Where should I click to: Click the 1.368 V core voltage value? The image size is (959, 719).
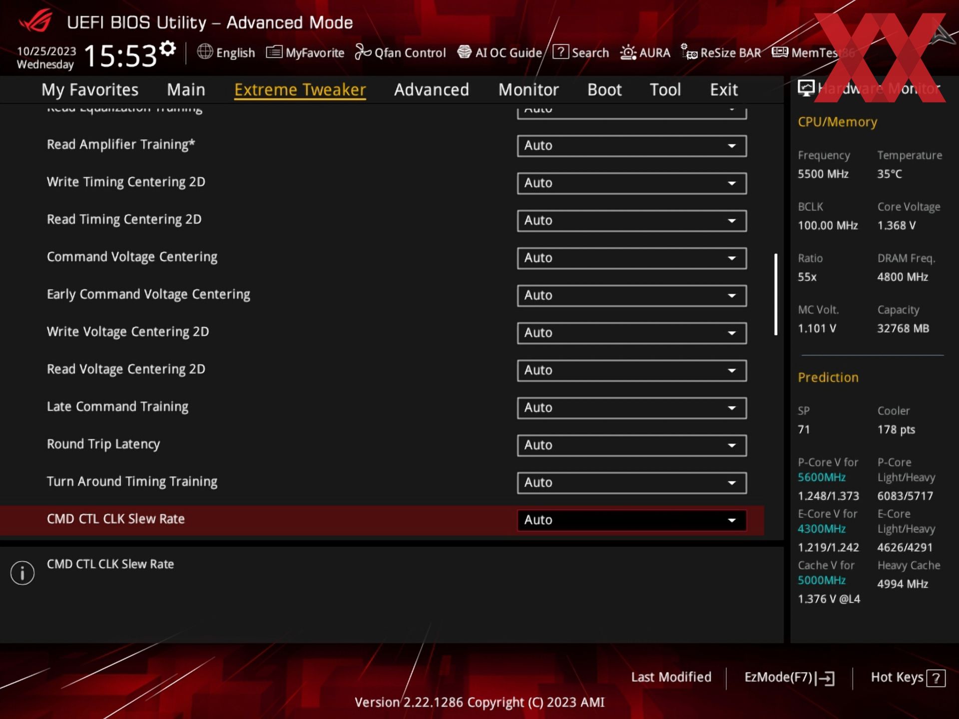tap(897, 225)
